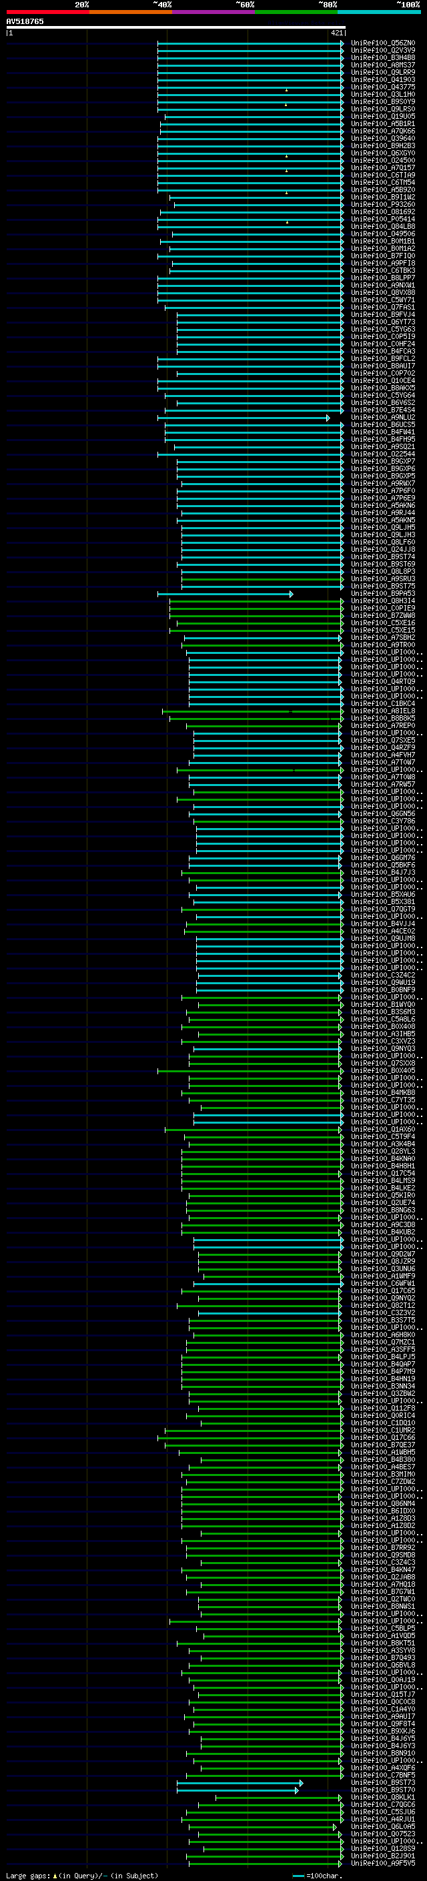Click hit label UniRef100_Q39640
The height and width of the screenshot is (1881, 427).
click(x=383, y=138)
